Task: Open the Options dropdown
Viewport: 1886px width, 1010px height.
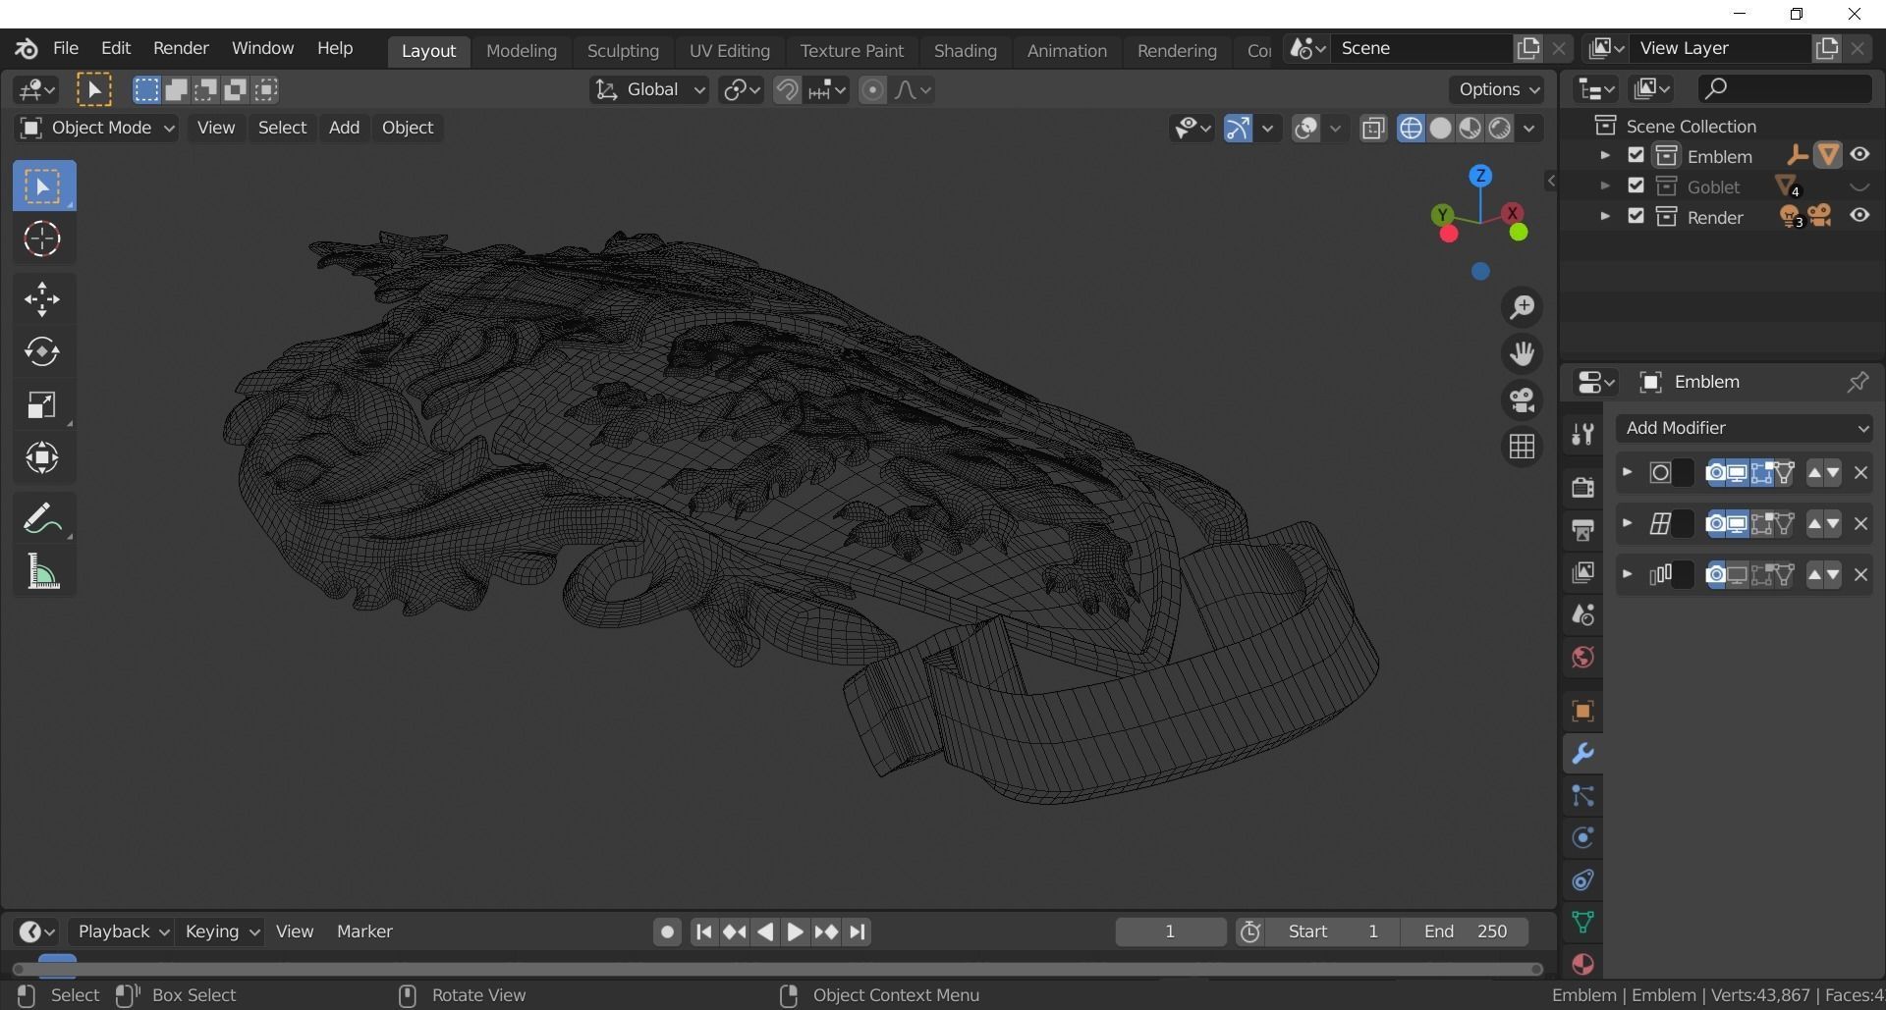Action: (1498, 89)
